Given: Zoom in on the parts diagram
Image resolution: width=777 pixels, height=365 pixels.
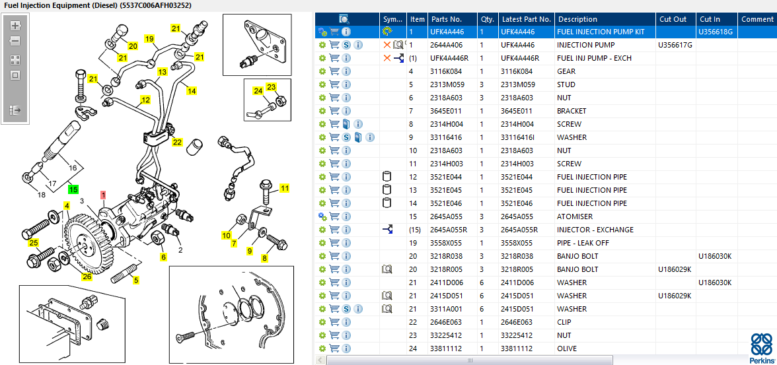Looking at the screenshot, I should pyautogui.click(x=15, y=25).
